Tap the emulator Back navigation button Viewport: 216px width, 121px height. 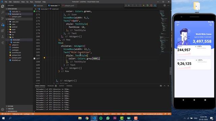click(183, 100)
